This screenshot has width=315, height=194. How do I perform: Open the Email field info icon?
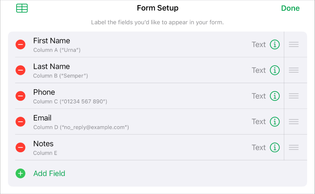tap(275, 121)
